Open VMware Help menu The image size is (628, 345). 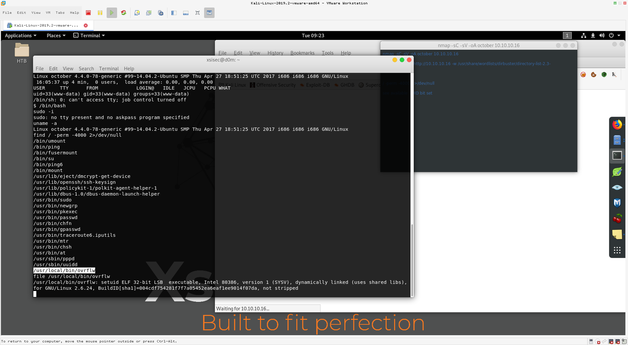pos(75,13)
